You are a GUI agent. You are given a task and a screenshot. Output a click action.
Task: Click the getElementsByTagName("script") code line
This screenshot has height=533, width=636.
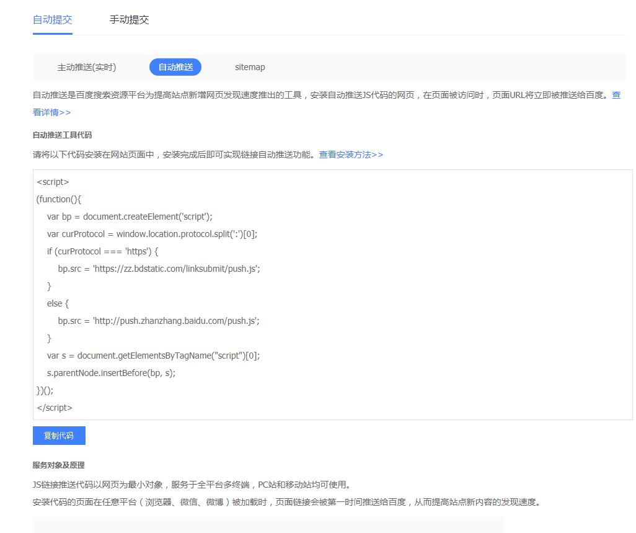tap(153, 356)
